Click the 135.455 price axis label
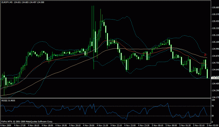The height and width of the screenshot is (127, 219). coord(215,21)
